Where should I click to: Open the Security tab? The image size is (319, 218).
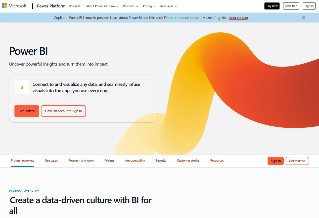click(x=161, y=161)
